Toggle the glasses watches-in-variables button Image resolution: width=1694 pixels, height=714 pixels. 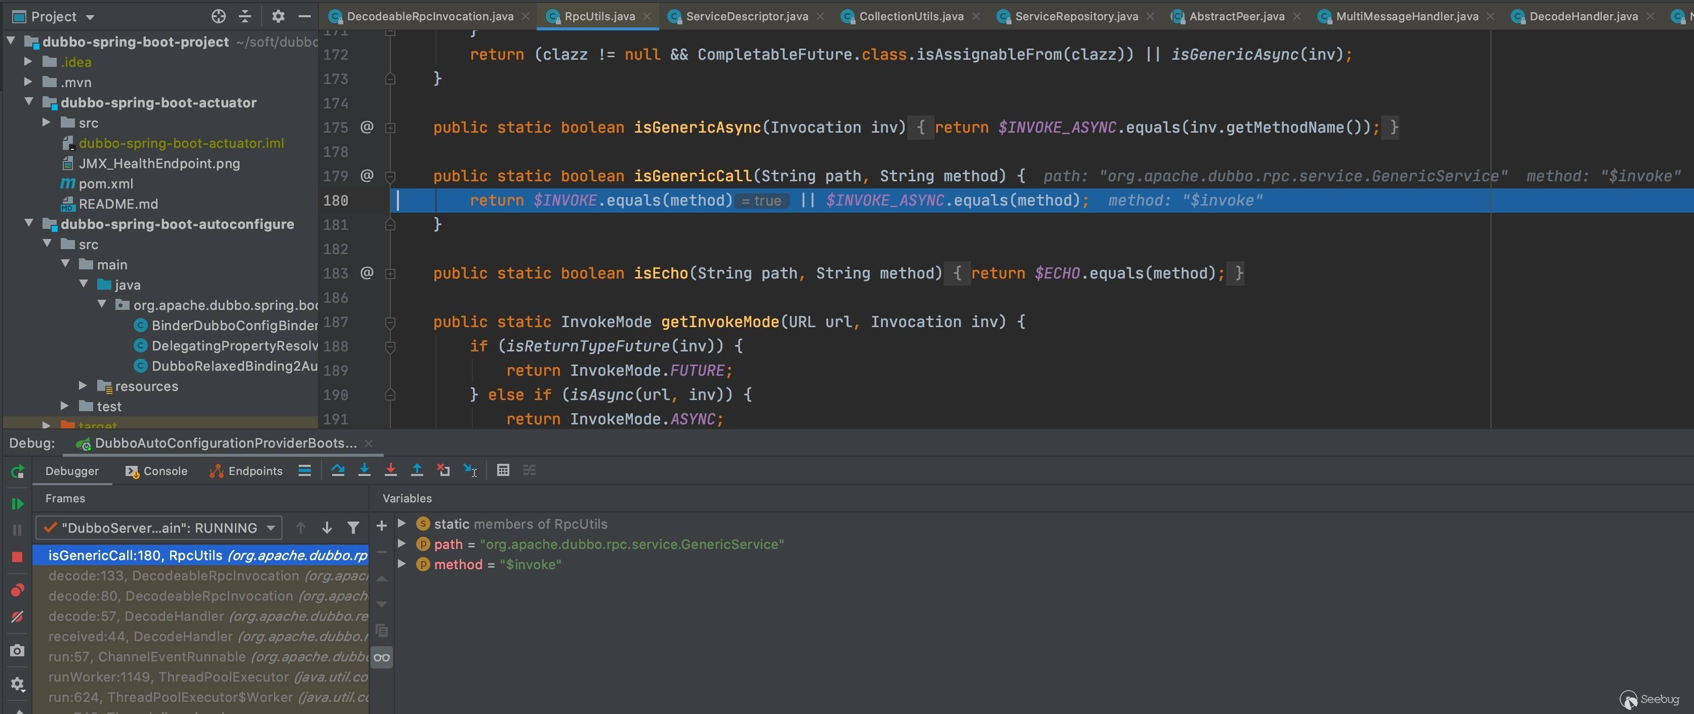381,657
